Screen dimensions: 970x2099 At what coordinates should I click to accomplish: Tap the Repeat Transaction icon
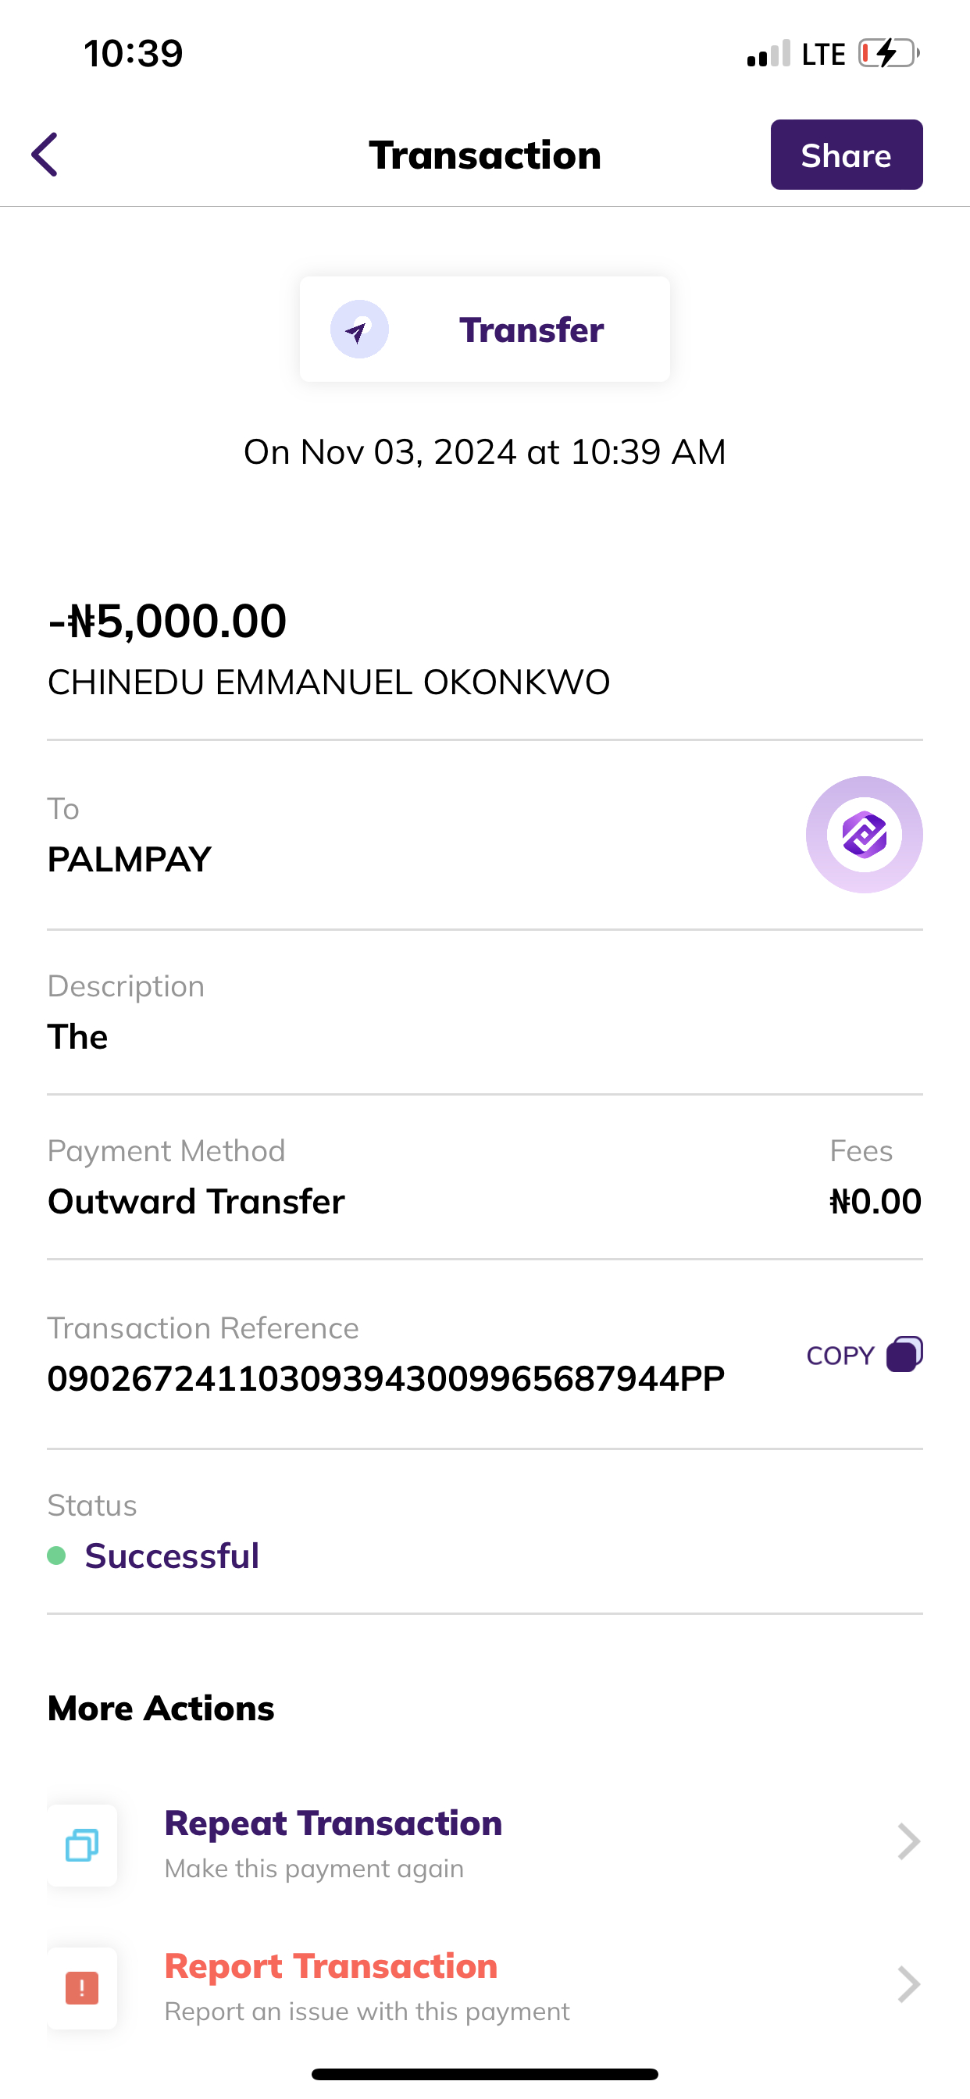[82, 1844]
